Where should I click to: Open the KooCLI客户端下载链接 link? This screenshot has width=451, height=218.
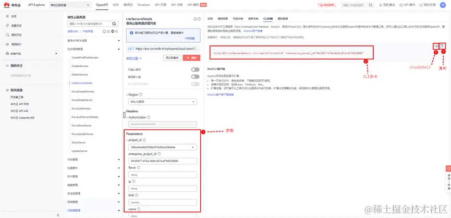click(221, 94)
